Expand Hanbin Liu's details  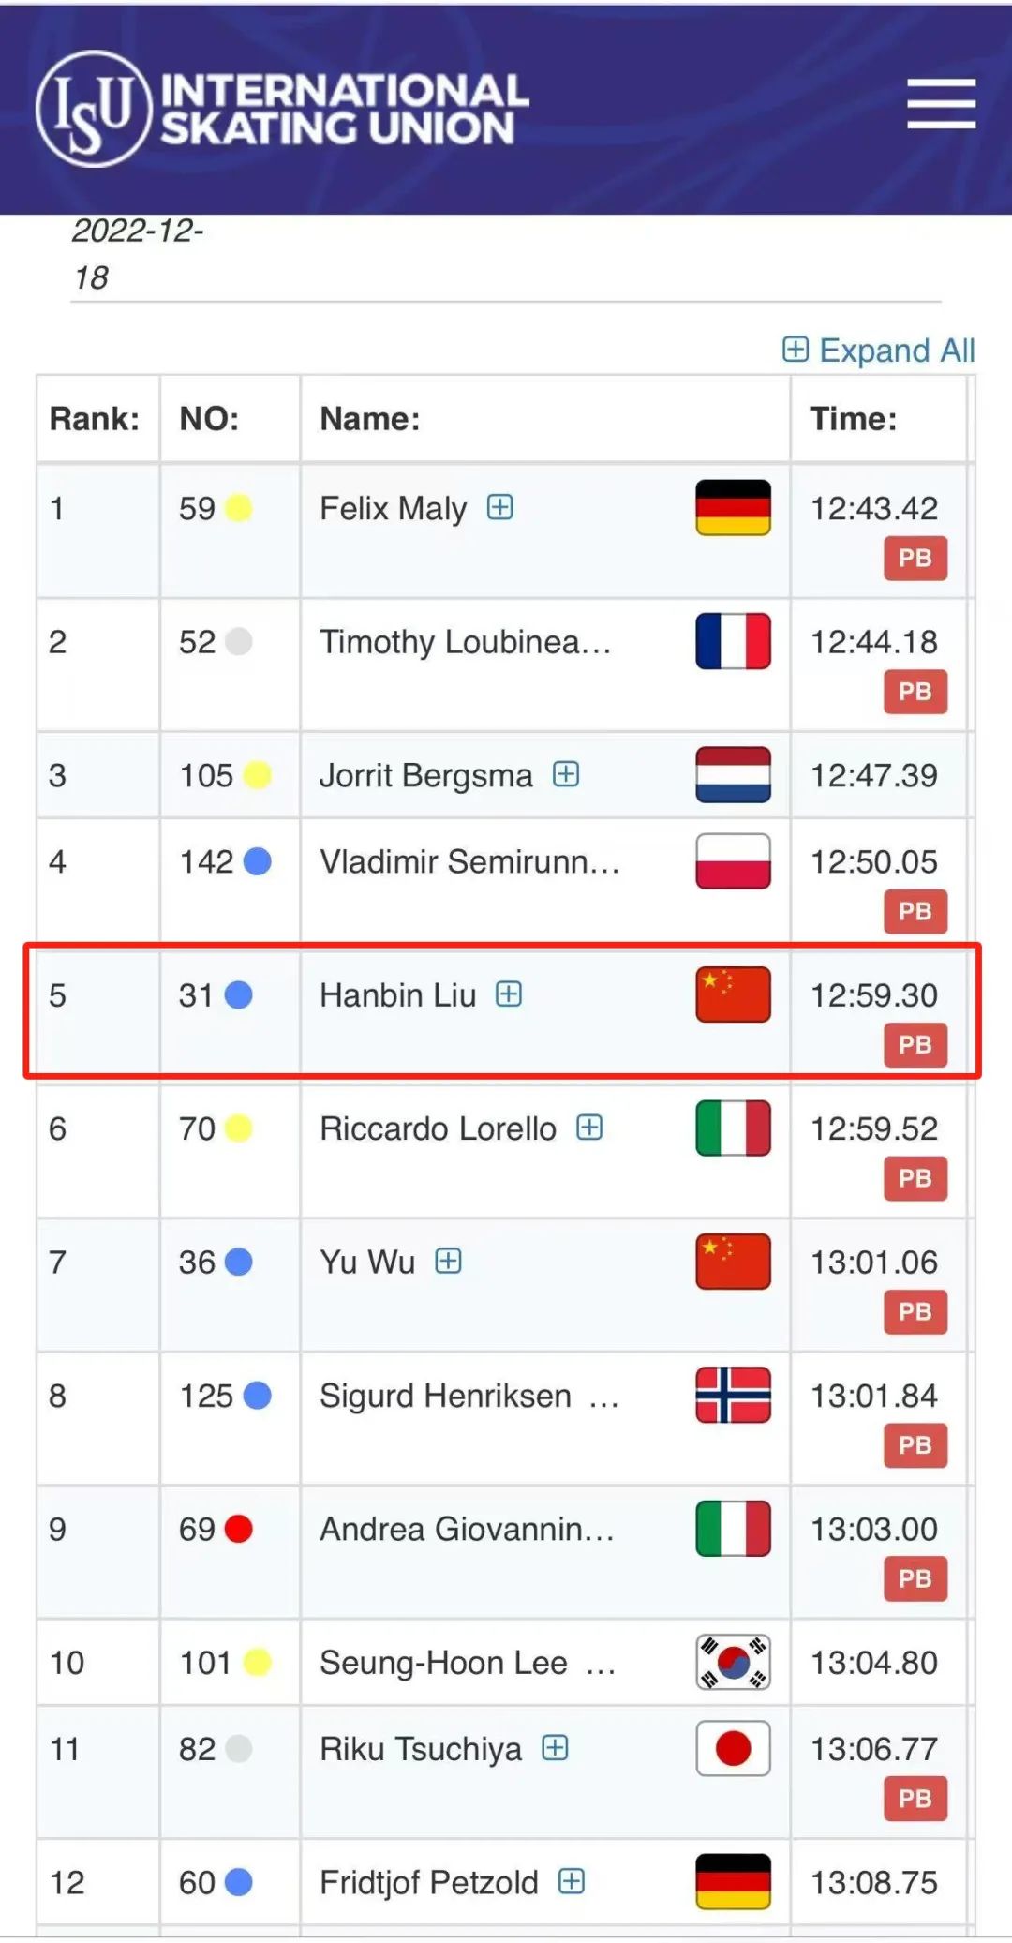point(509,994)
